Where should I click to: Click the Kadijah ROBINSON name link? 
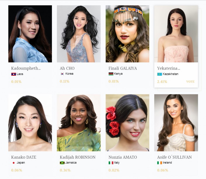(78, 157)
